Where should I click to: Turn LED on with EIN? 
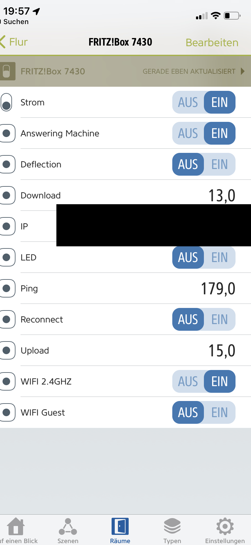220,258
